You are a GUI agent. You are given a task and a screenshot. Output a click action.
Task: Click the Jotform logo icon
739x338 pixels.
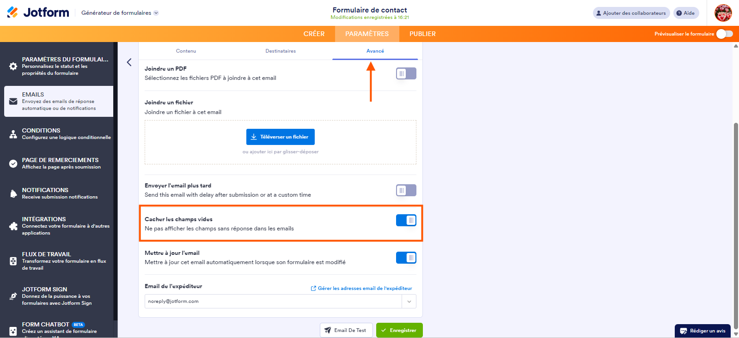[13, 12]
